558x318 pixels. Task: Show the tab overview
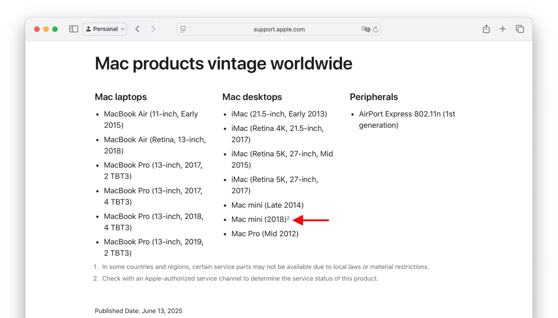click(520, 29)
